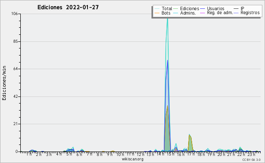The width and height of the screenshot is (265, 163).
Task: Click the y-axis value 106
Action: (x=15, y=14)
